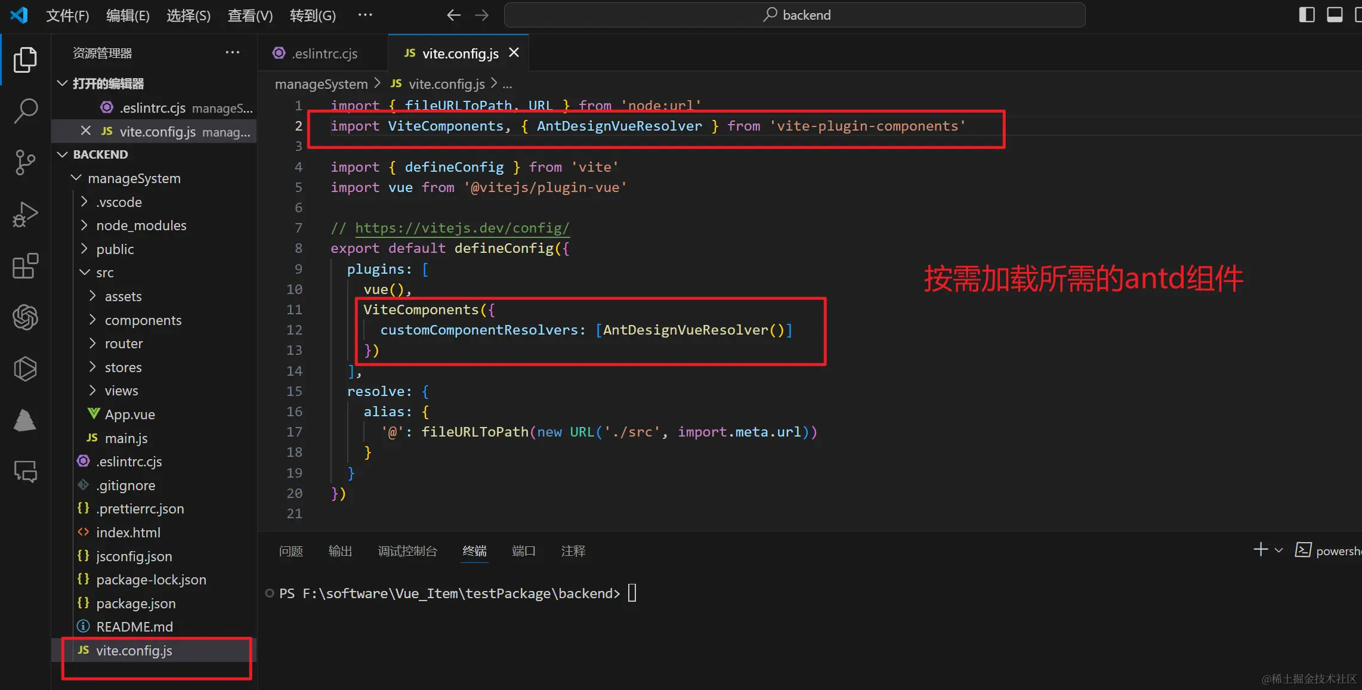Open the 转到(G) menu
The image size is (1362, 690).
point(313,16)
